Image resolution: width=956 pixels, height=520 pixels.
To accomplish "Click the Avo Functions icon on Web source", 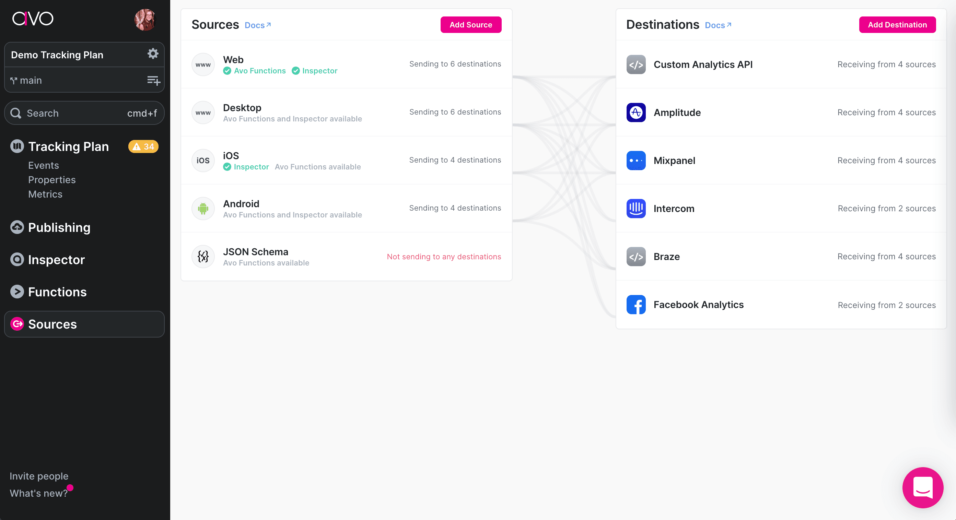I will pyautogui.click(x=227, y=70).
